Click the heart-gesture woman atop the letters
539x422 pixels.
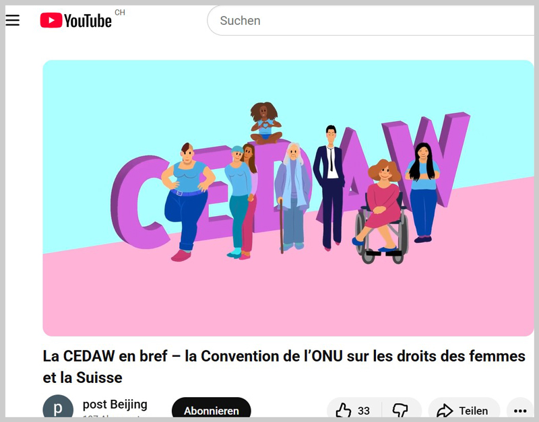pos(265,122)
